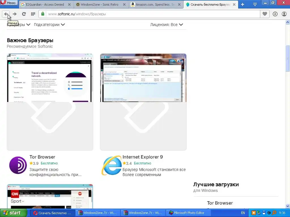Open the Tor Browser screenshot thumbnail

[x=50, y=102]
